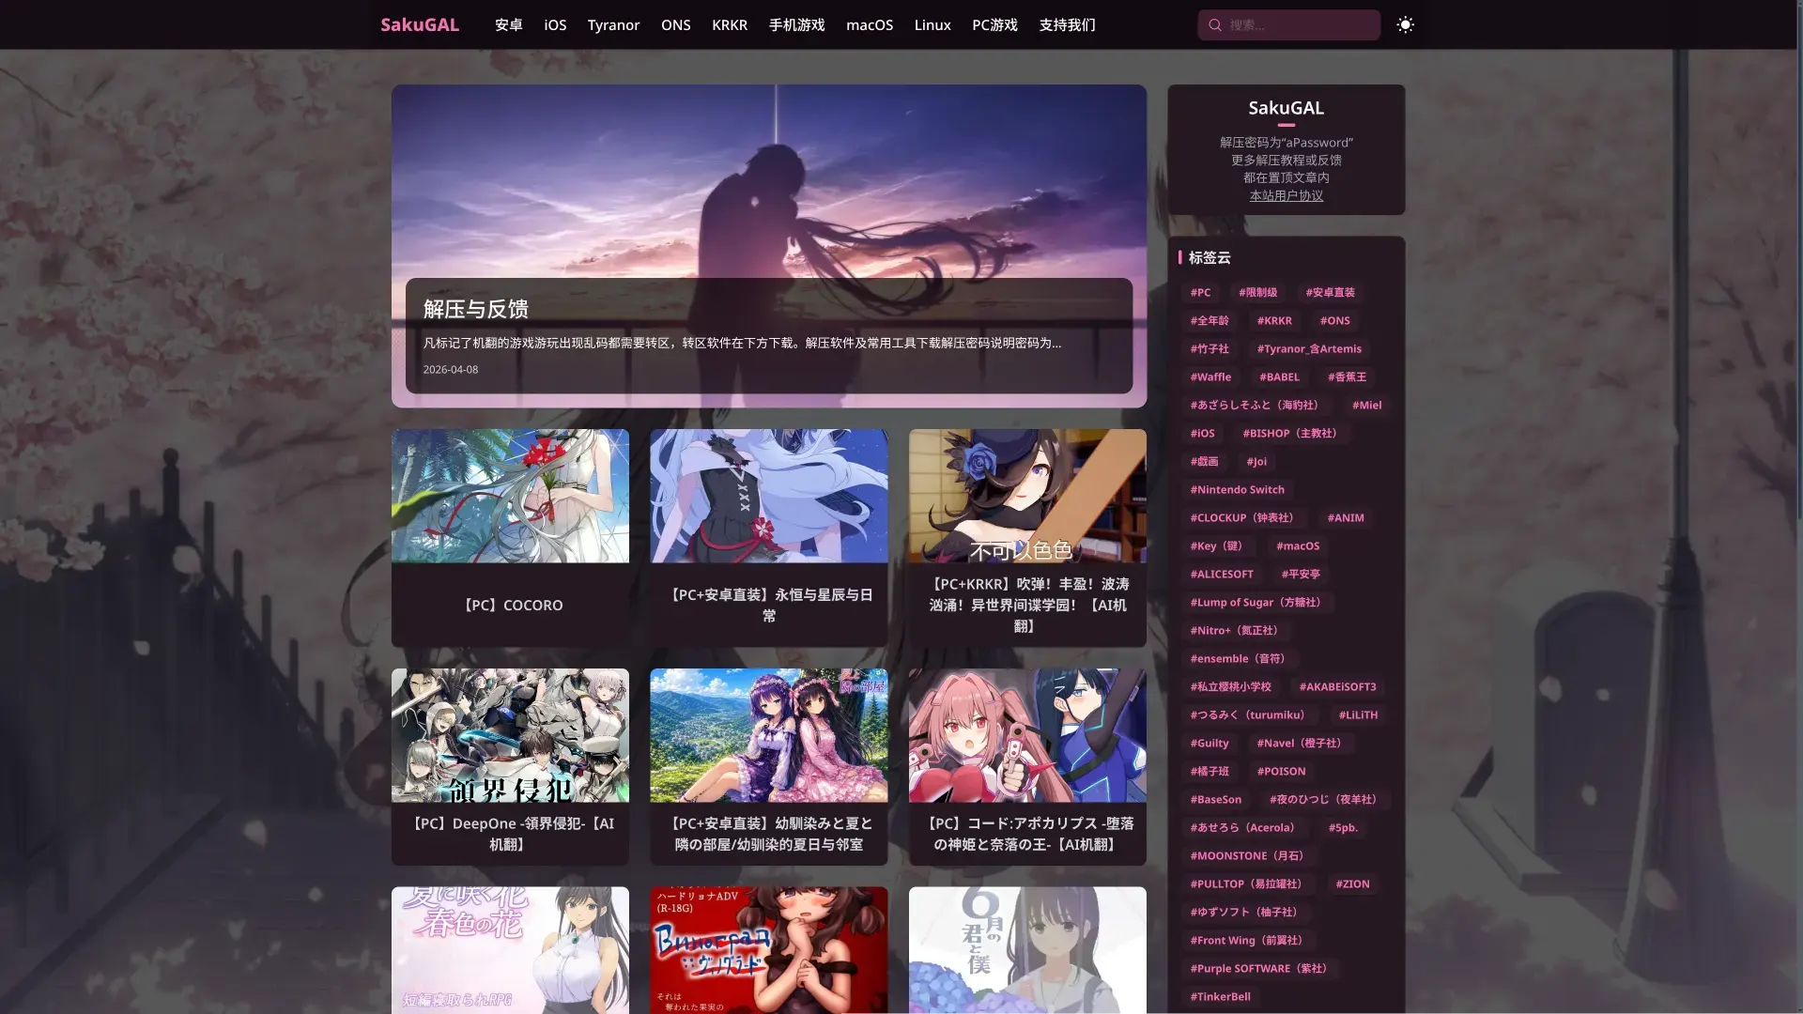This screenshot has height=1014, width=1803.
Task: Go to Tyranor in the navigation
Action: coord(613,25)
